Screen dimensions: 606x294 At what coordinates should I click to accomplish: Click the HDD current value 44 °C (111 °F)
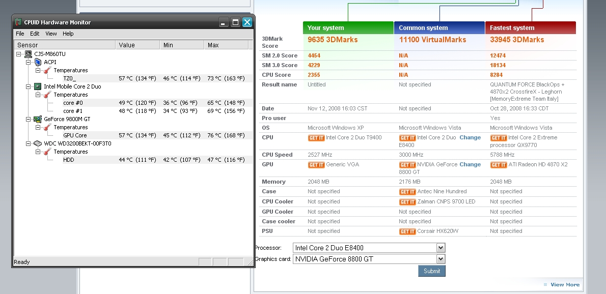(x=137, y=160)
